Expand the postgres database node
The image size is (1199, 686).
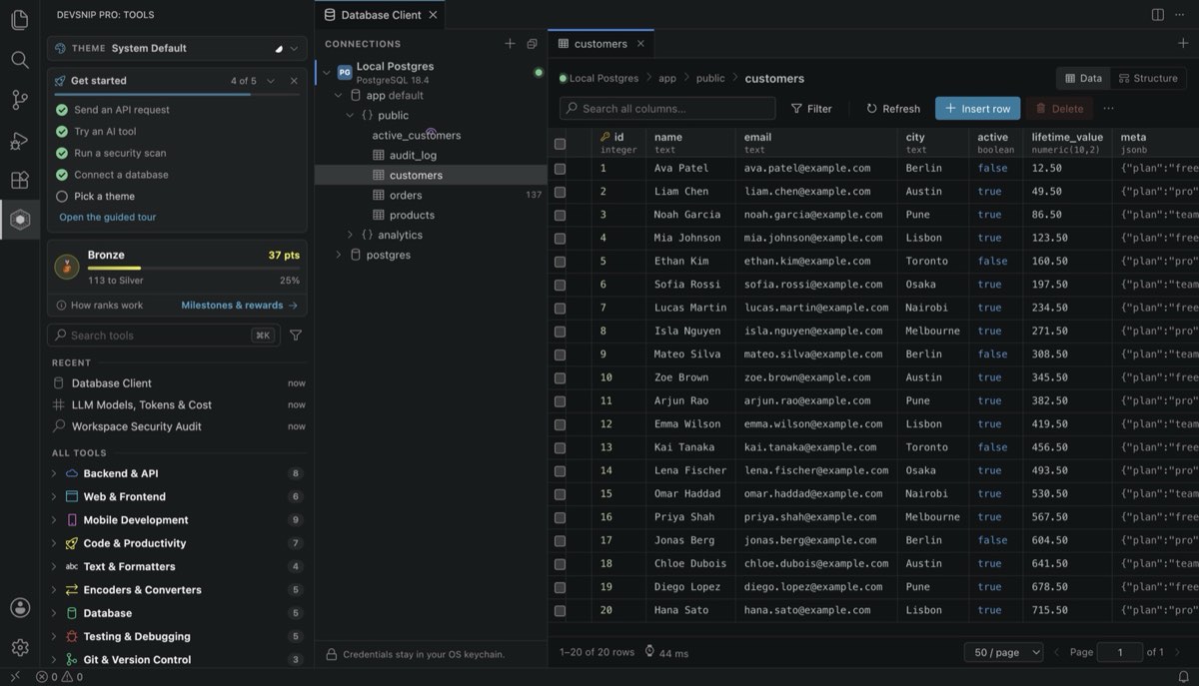coord(339,256)
